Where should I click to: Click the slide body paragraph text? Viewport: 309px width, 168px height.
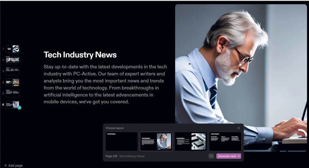pos(105,84)
